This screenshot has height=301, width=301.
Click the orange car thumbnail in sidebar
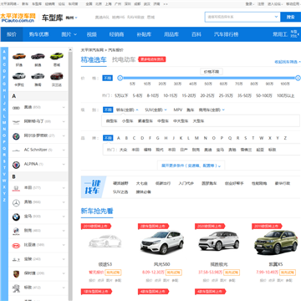tap(19, 56)
